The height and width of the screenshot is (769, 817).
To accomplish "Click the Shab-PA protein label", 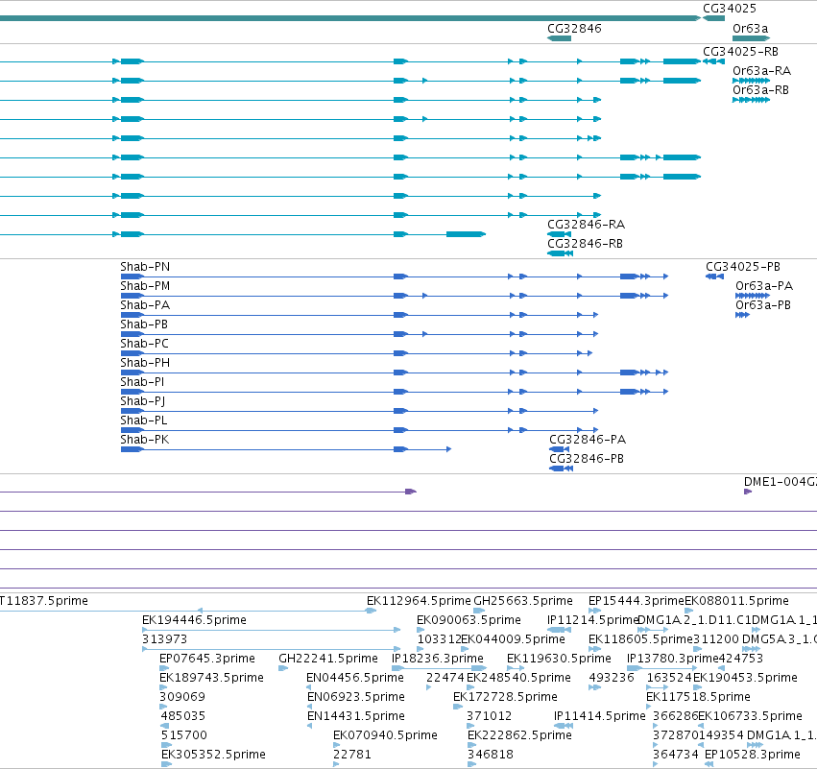I will click(x=145, y=305).
